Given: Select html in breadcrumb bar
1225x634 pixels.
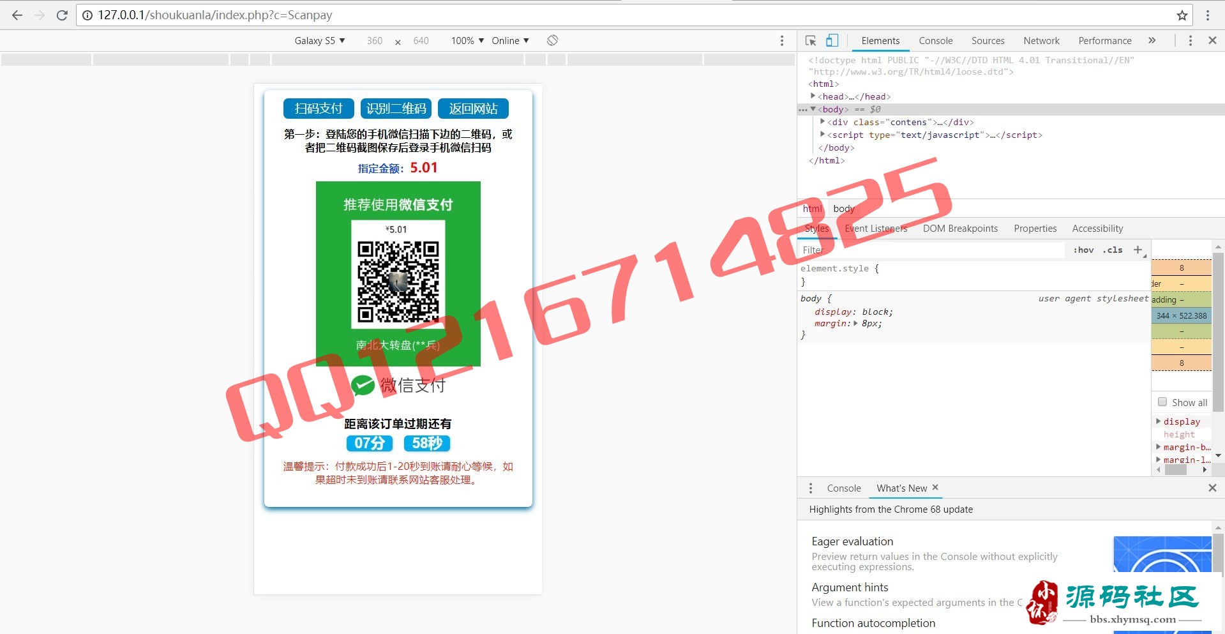Looking at the screenshot, I should click(x=813, y=209).
